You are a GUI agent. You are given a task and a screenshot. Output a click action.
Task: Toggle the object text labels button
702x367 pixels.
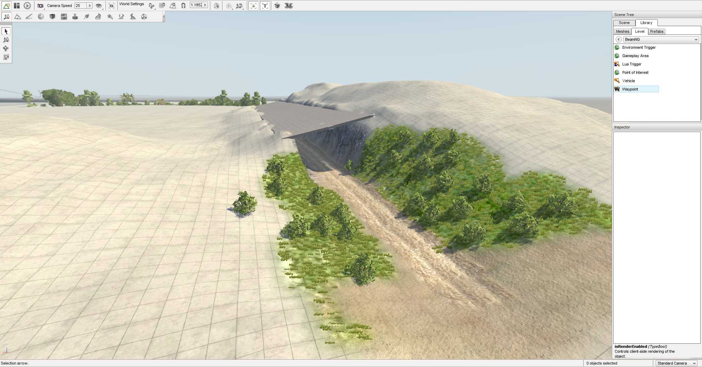pyautogui.click(x=265, y=6)
